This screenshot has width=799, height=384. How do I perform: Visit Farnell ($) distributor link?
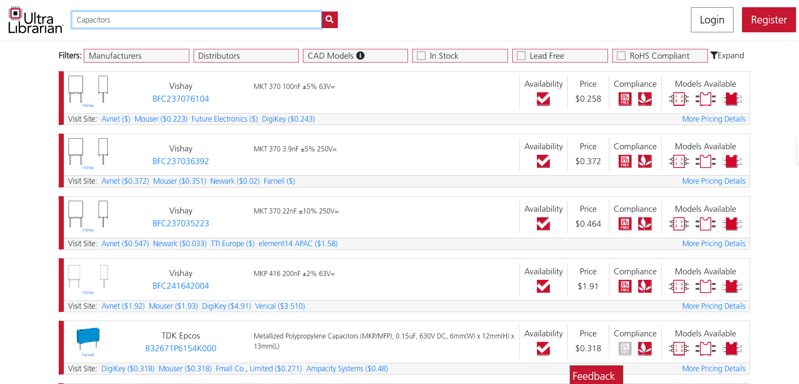(280, 181)
